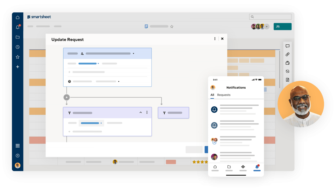Select the Recents clock icon in sidebar

[18, 47]
